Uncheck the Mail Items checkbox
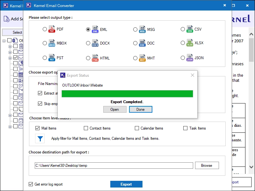Image resolution: width=255 pixels, height=191 pixels. pyautogui.click(x=37, y=128)
